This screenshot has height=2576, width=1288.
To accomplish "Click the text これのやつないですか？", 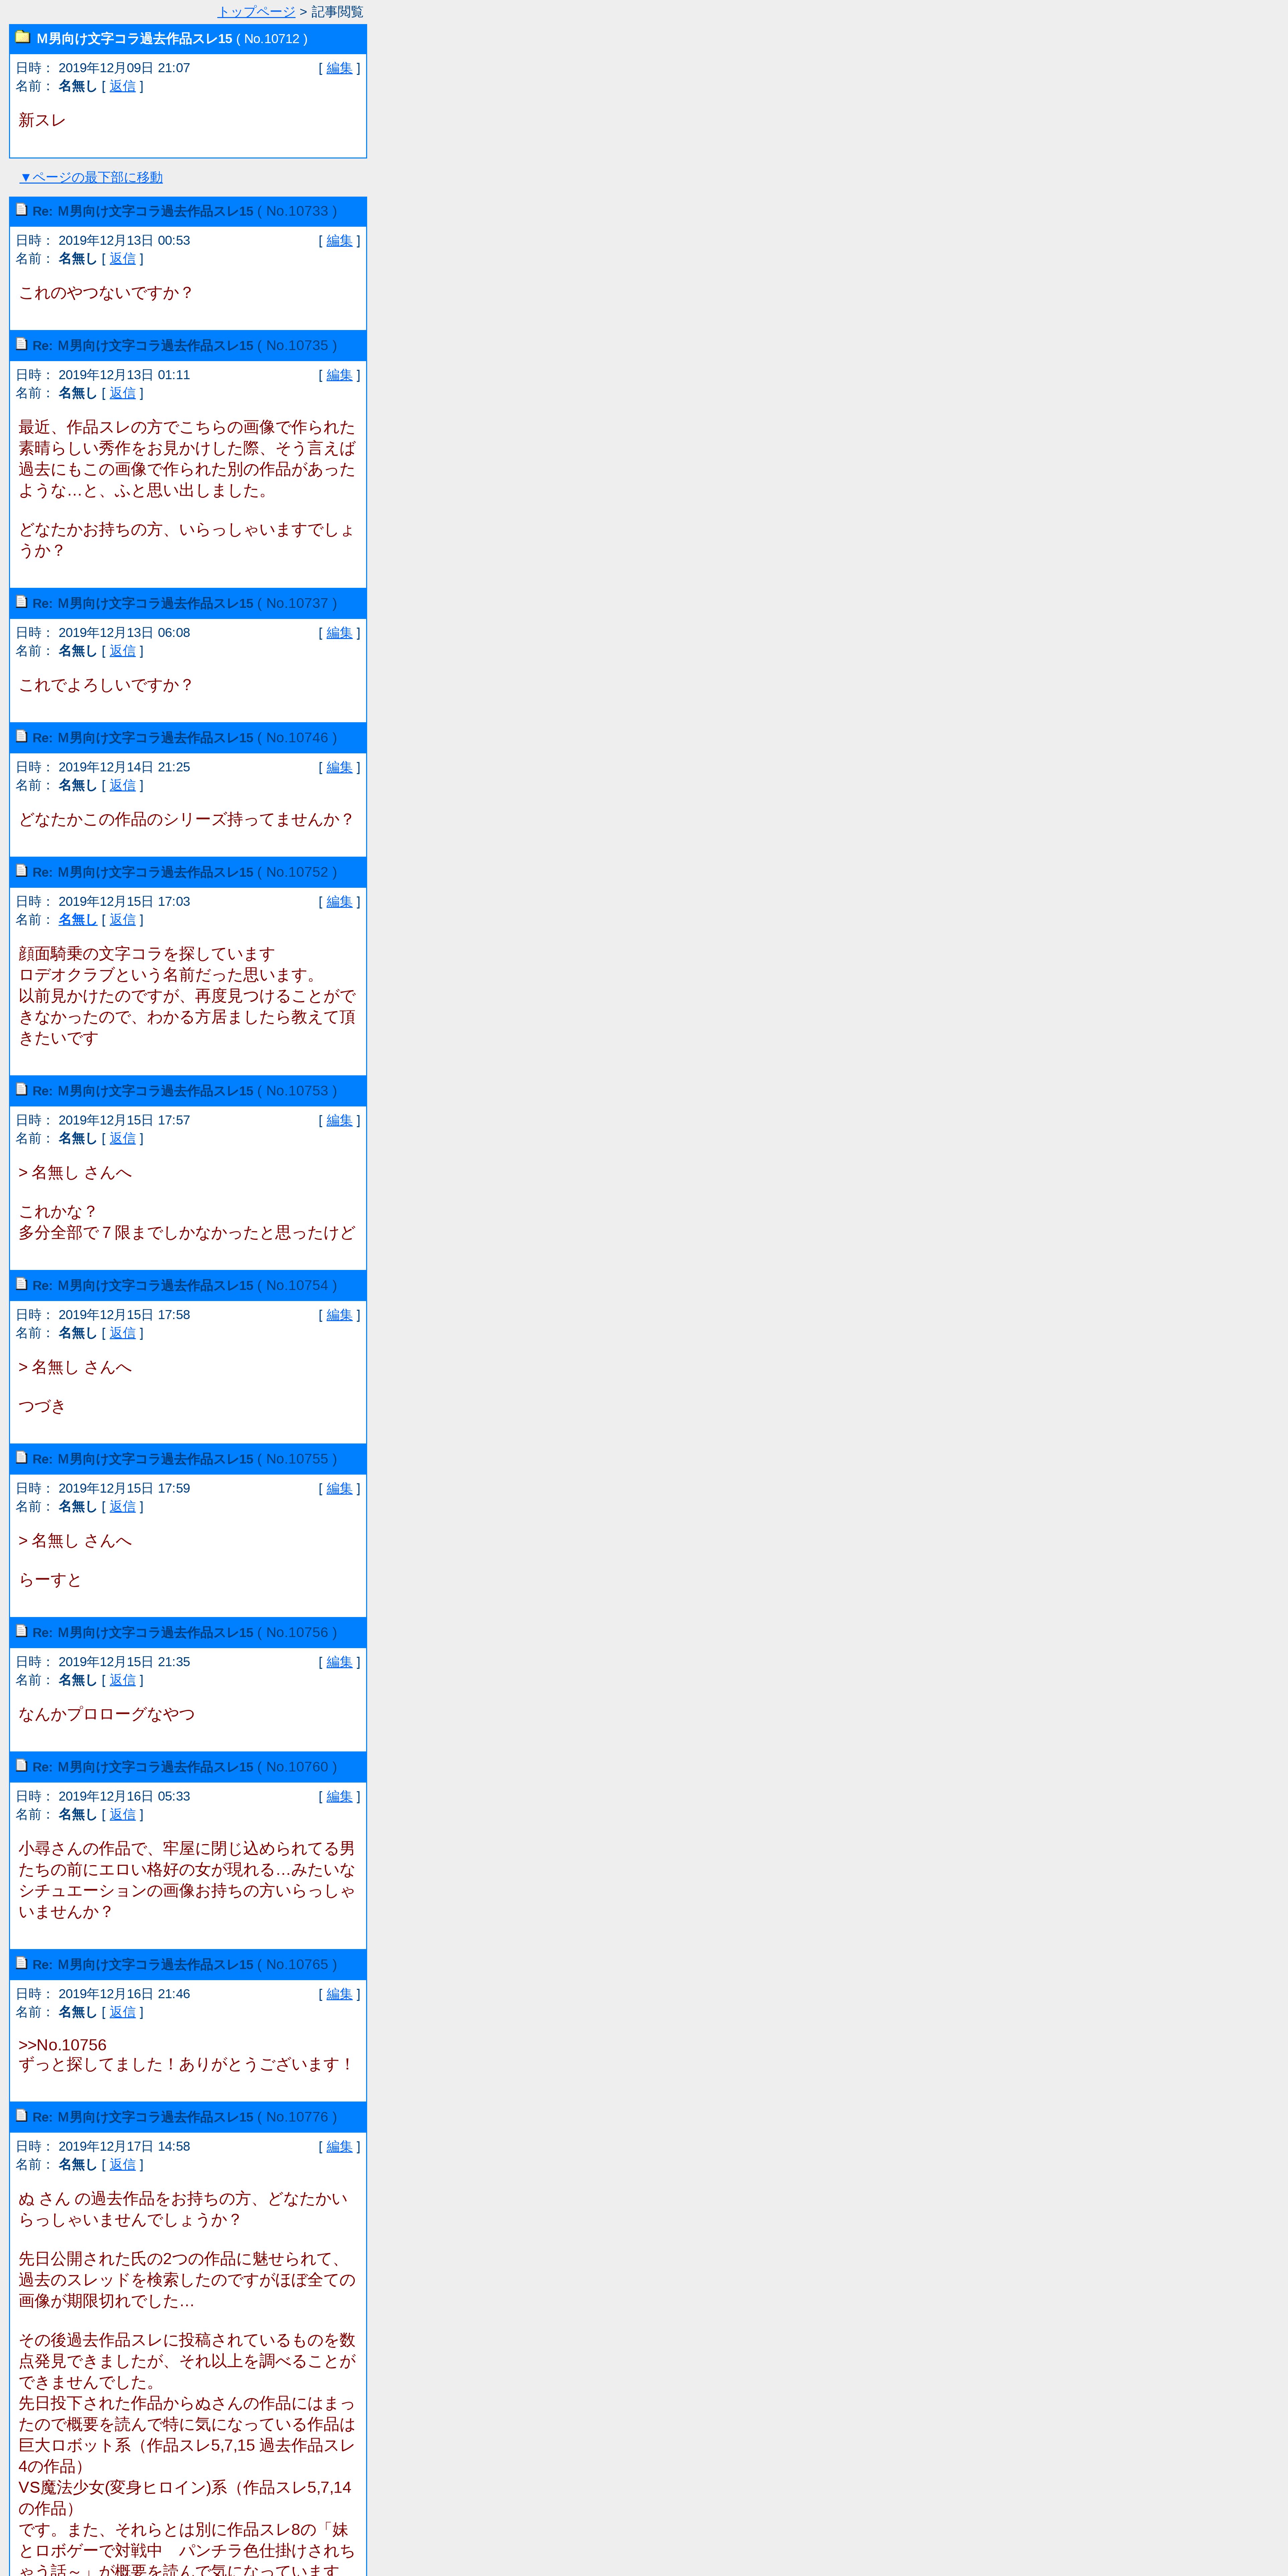I will [x=106, y=293].
